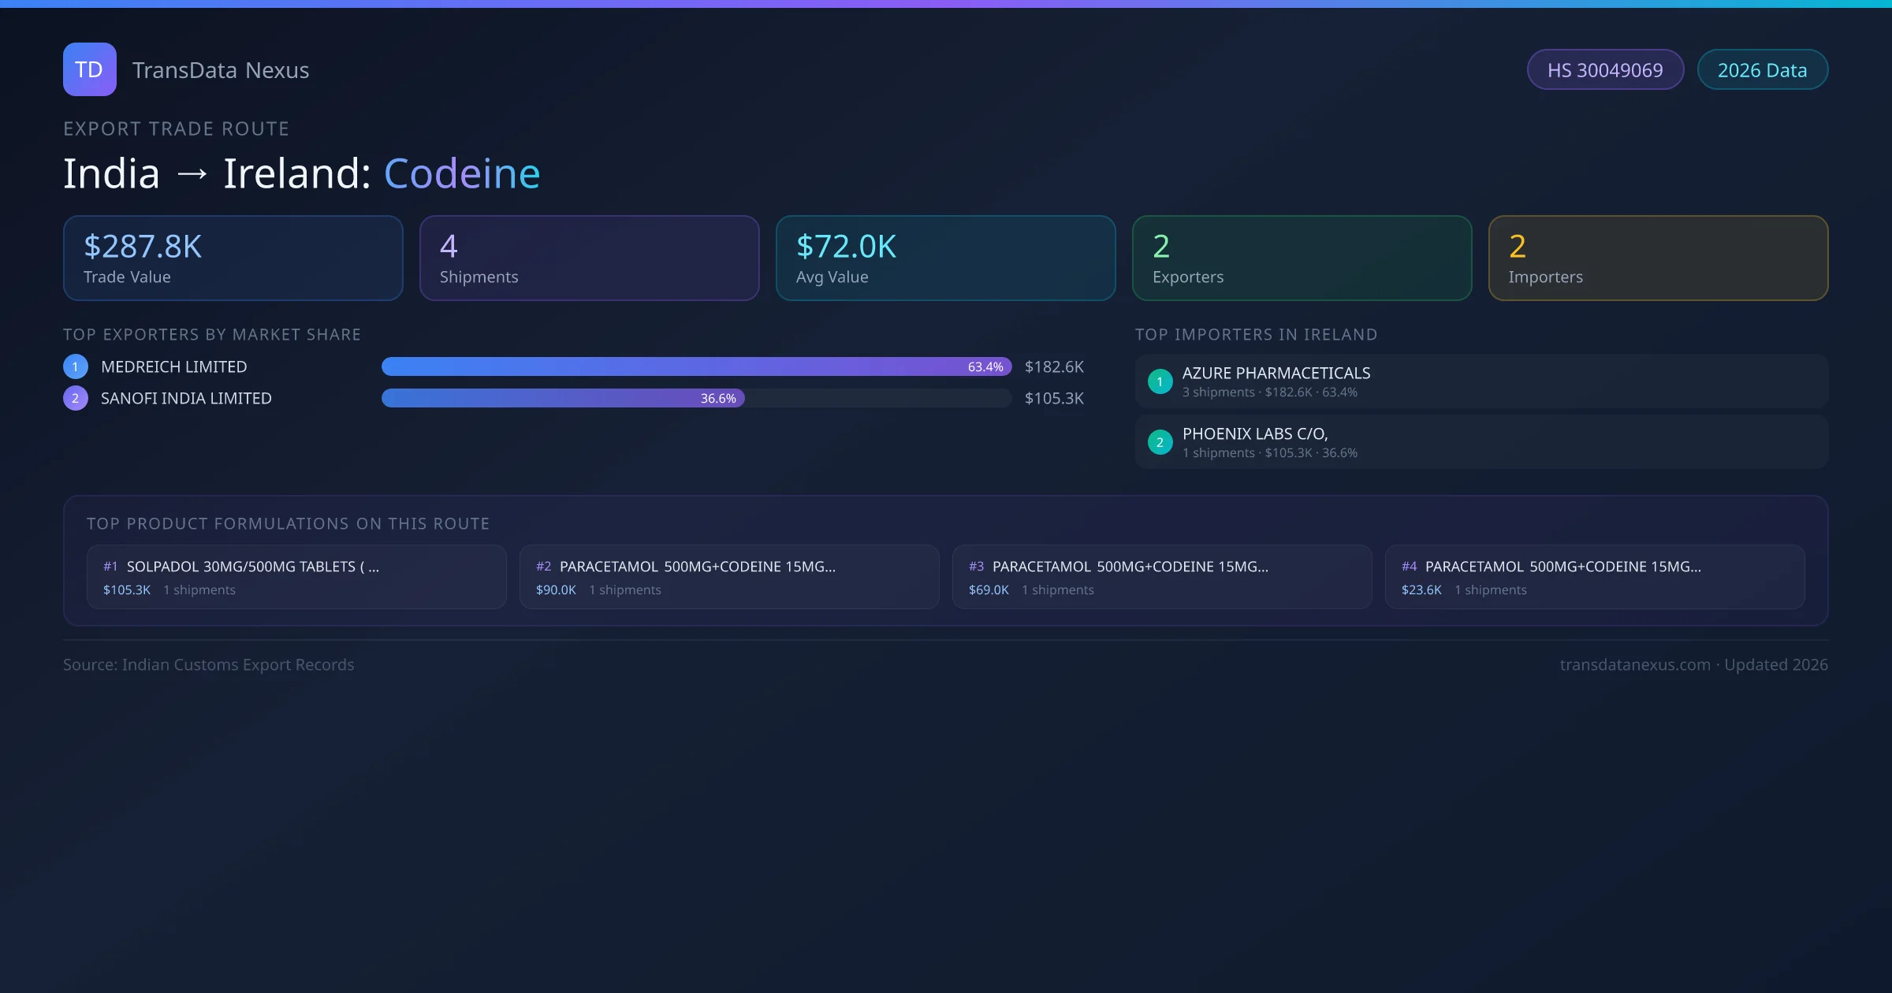Click the green rank 1 badge for AZURE PHARMACETICALS
1892x993 pixels.
pyautogui.click(x=1160, y=381)
